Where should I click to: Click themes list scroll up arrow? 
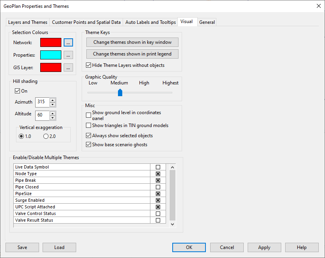(x=172, y=167)
